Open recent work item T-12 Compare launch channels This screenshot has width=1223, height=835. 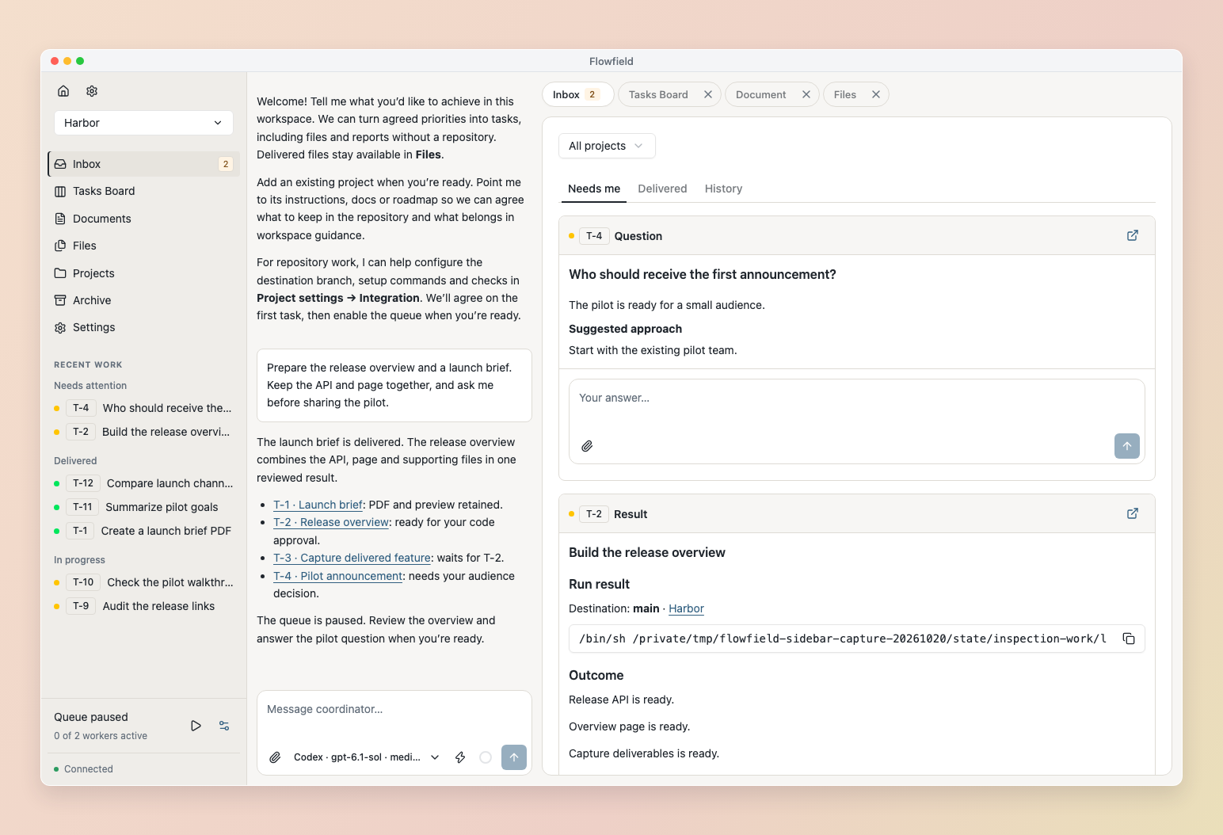tap(143, 483)
